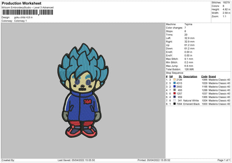Click the 'Color changes:' label
The width and height of the screenshot is (232, 163).
174,28
